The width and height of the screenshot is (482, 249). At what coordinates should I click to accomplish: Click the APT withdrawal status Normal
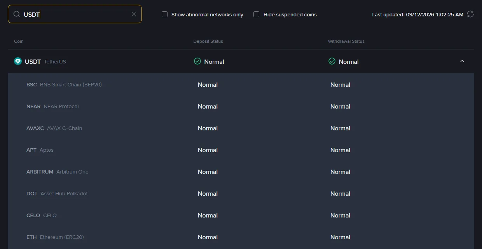tap(340, 150)
